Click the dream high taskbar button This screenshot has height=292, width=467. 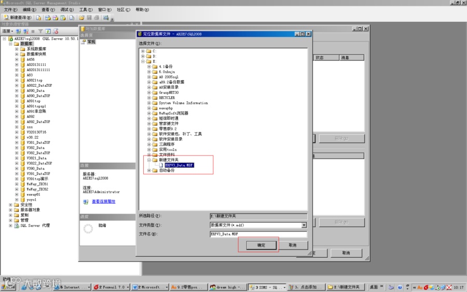(228, 287)
